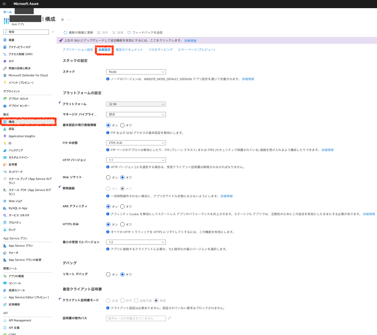Turn basic auth publishing credentials Off
Screen dimensions: 377x335
(x=122, y=125)
